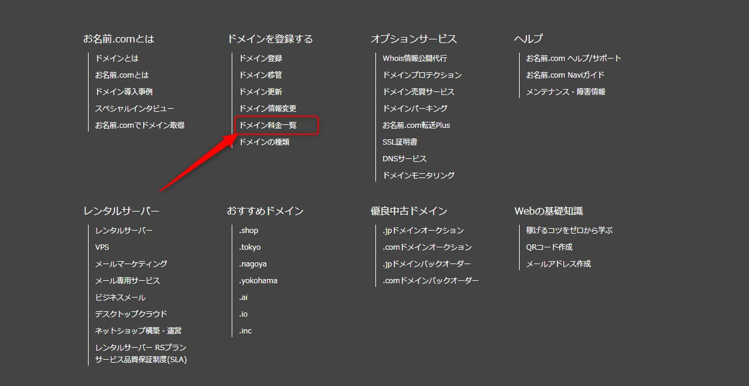Image resolution: width=749 pixels, height=386 pixels.
Task: Open the ドメインとは link
Action: 117,59
